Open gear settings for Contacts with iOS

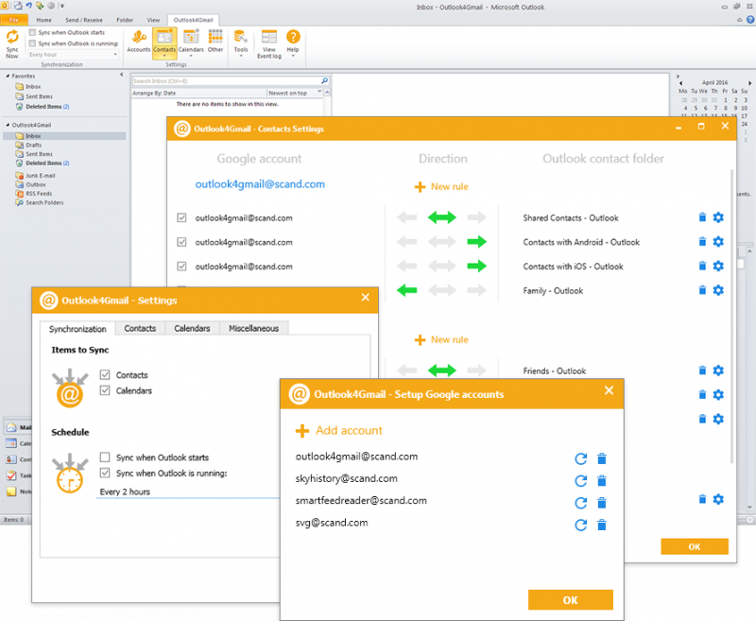tap(718, 266)
